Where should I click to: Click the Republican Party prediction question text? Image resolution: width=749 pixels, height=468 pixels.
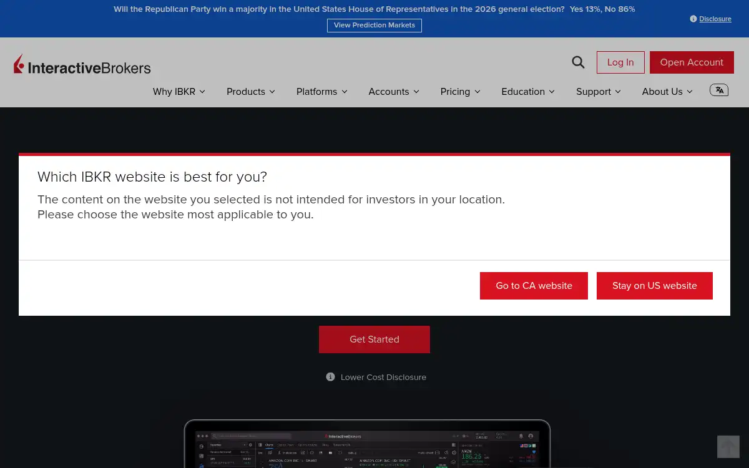[339, 9]
